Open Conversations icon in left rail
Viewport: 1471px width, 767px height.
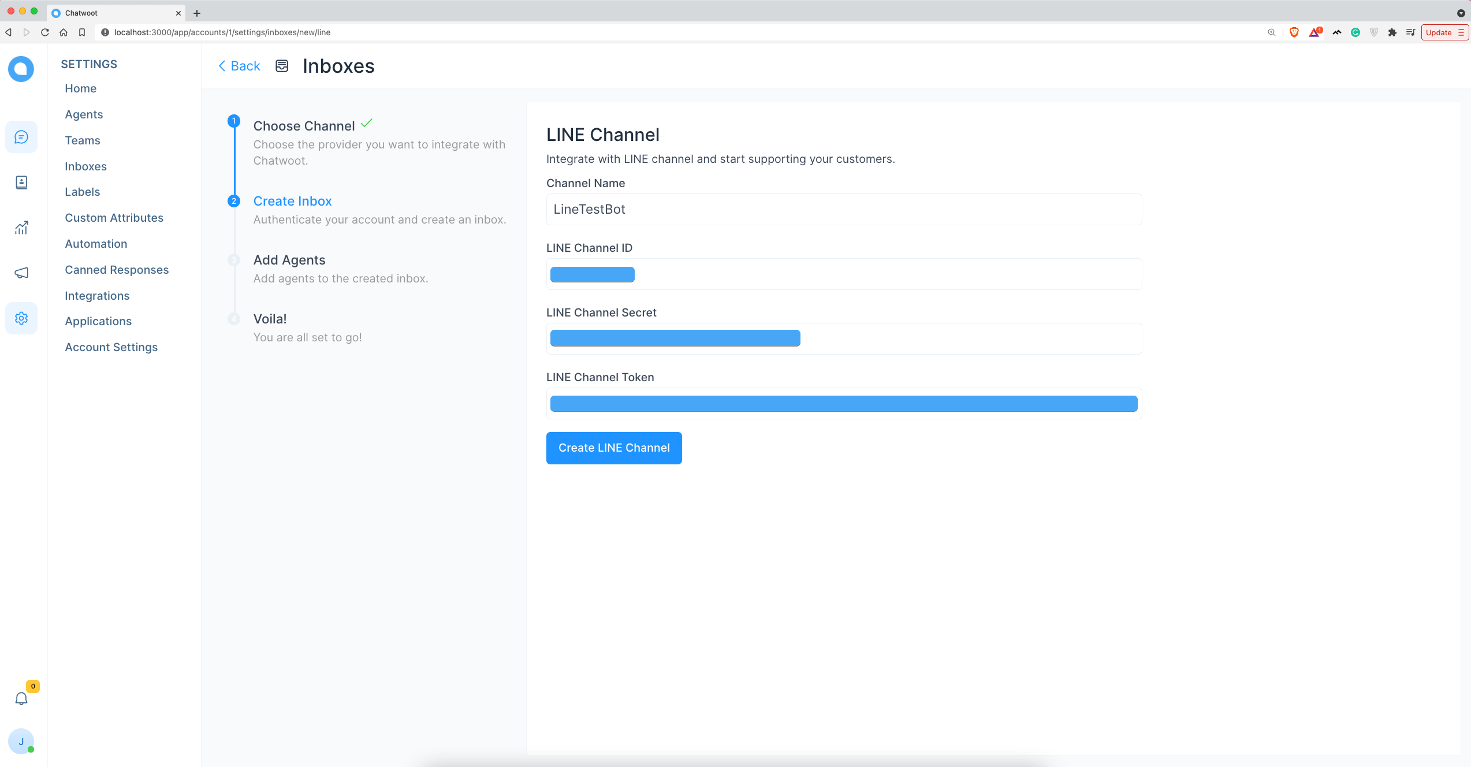coord(21,137)
